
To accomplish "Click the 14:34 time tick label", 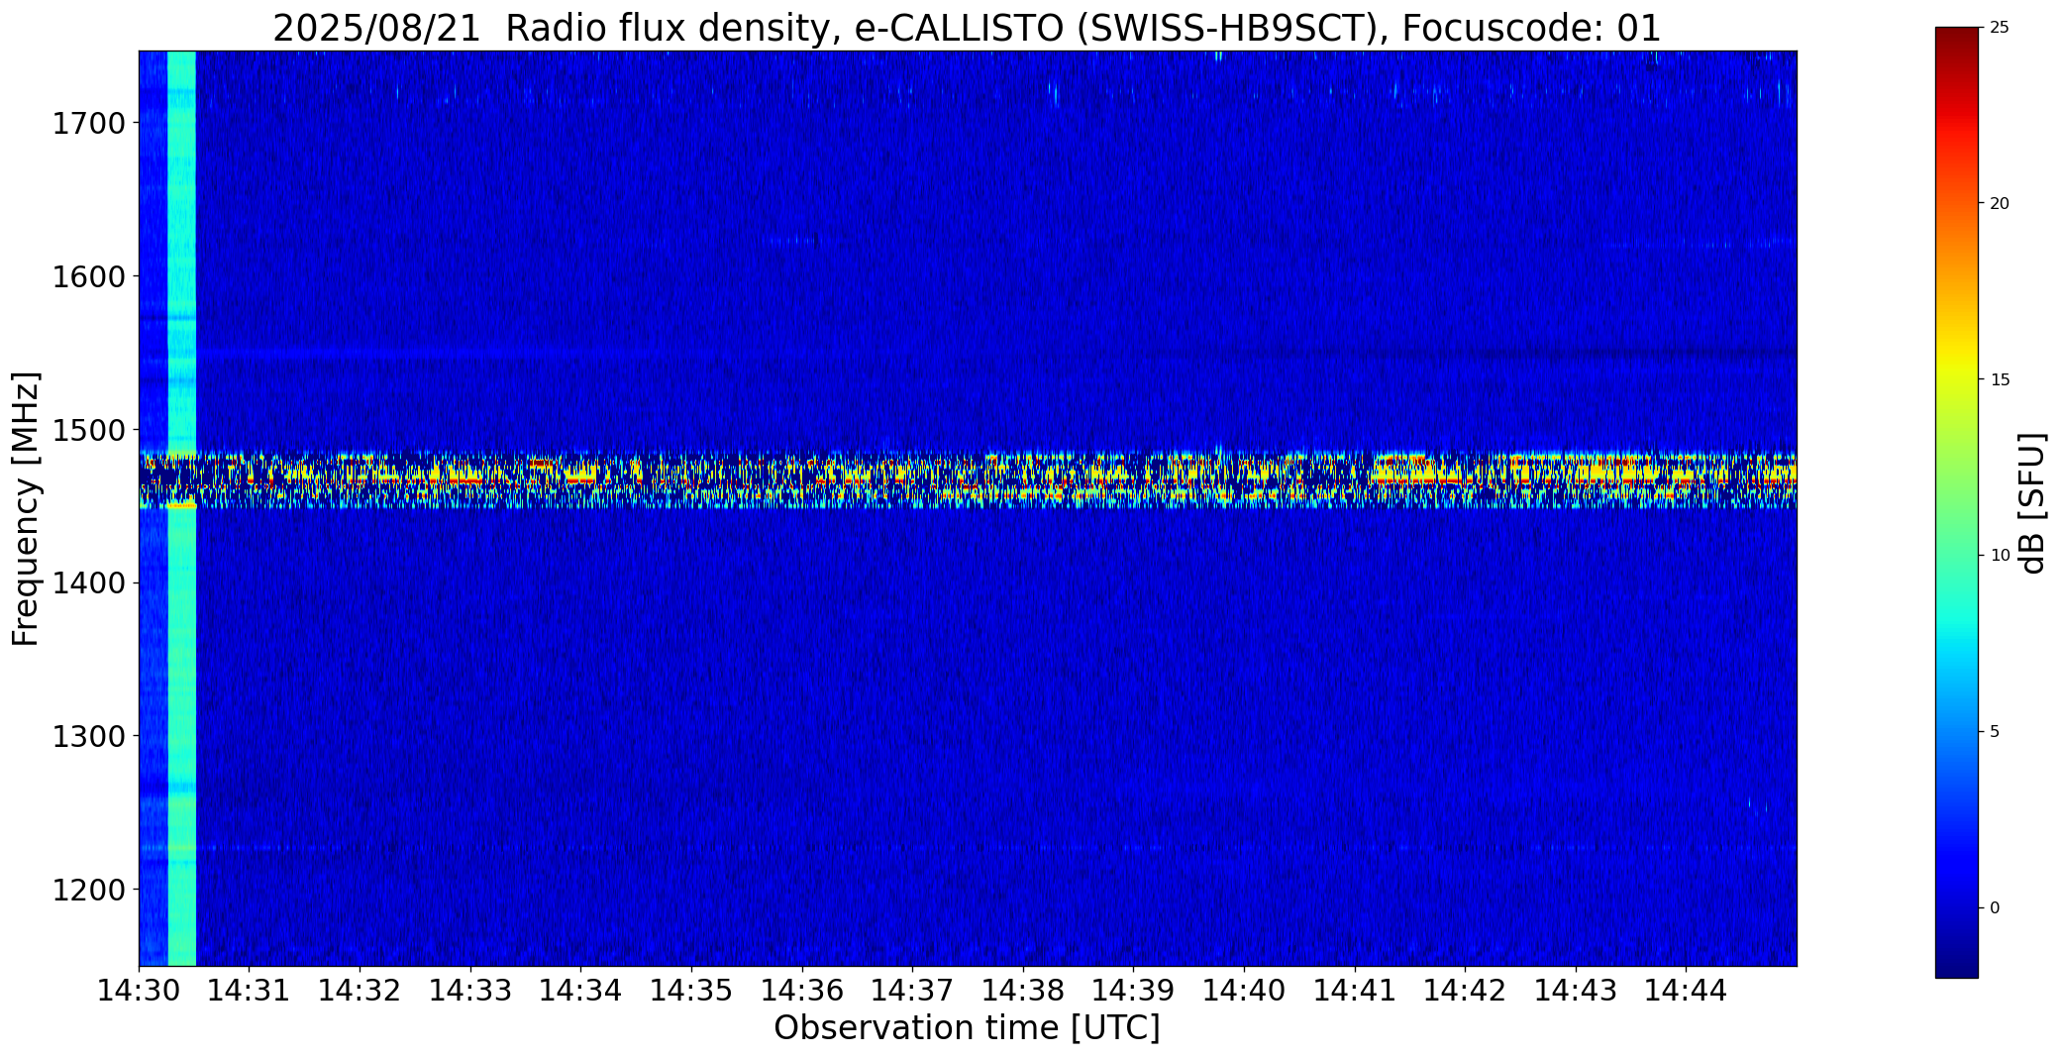I will [x=581, y=990].
